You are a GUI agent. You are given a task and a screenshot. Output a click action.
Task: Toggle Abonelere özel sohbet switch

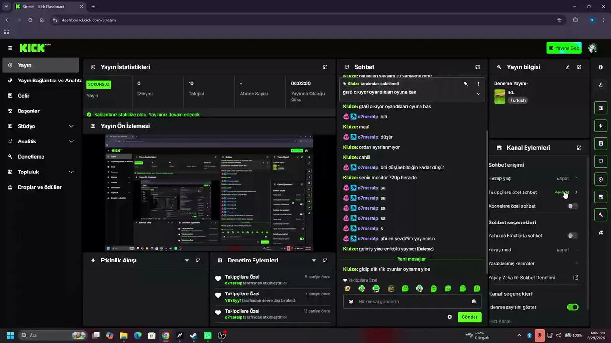[x=572, y=206]
